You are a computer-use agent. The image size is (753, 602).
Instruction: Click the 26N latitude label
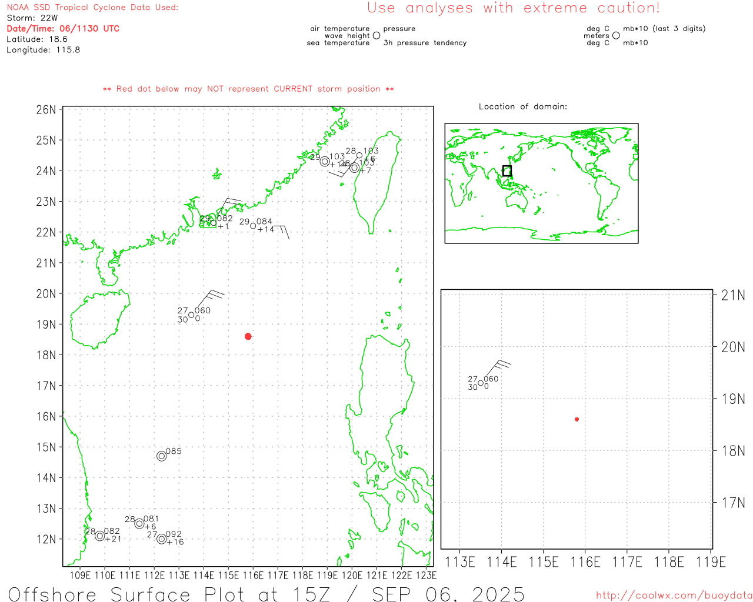tap(46, 110)
